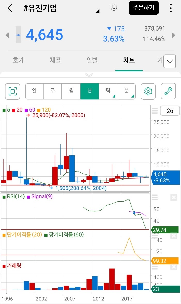This screenshot has height=304, width=181.
Task: Edit the candle count field showing 26
Action: coord(170,111)
